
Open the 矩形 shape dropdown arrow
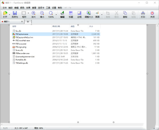click(x=28, y=13)
